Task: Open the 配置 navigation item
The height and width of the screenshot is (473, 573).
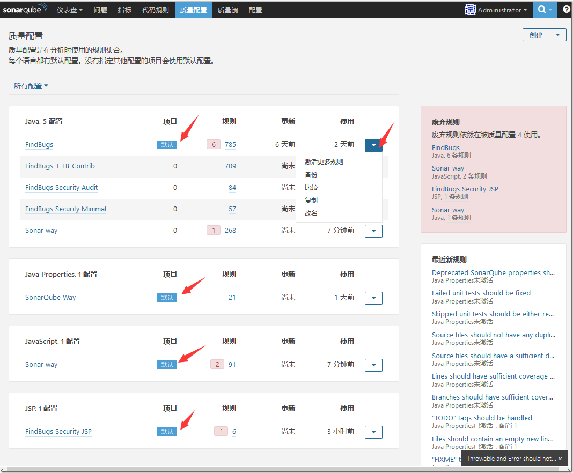Action: [x=255, y=10]
